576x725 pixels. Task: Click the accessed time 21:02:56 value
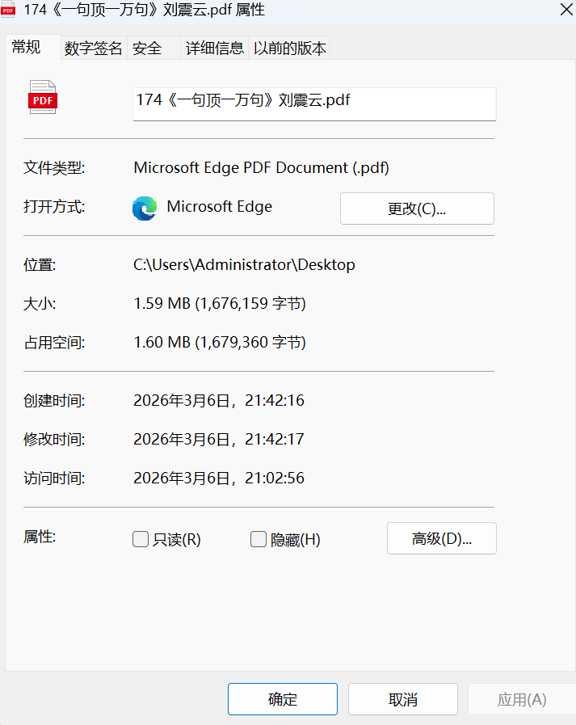(x=219, y=478)
